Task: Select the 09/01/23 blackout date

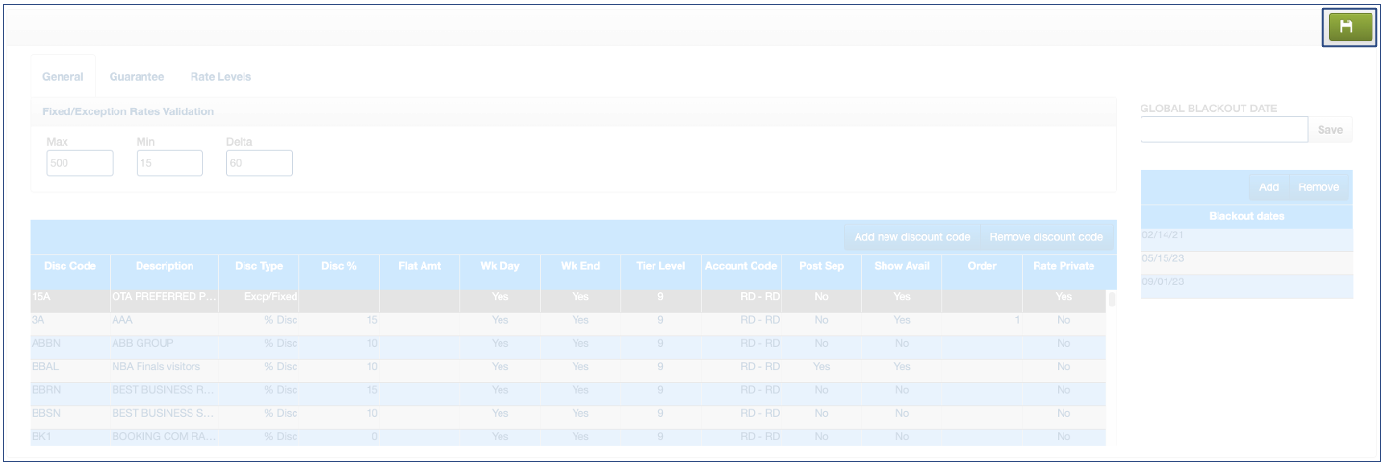Action: 1245,284
